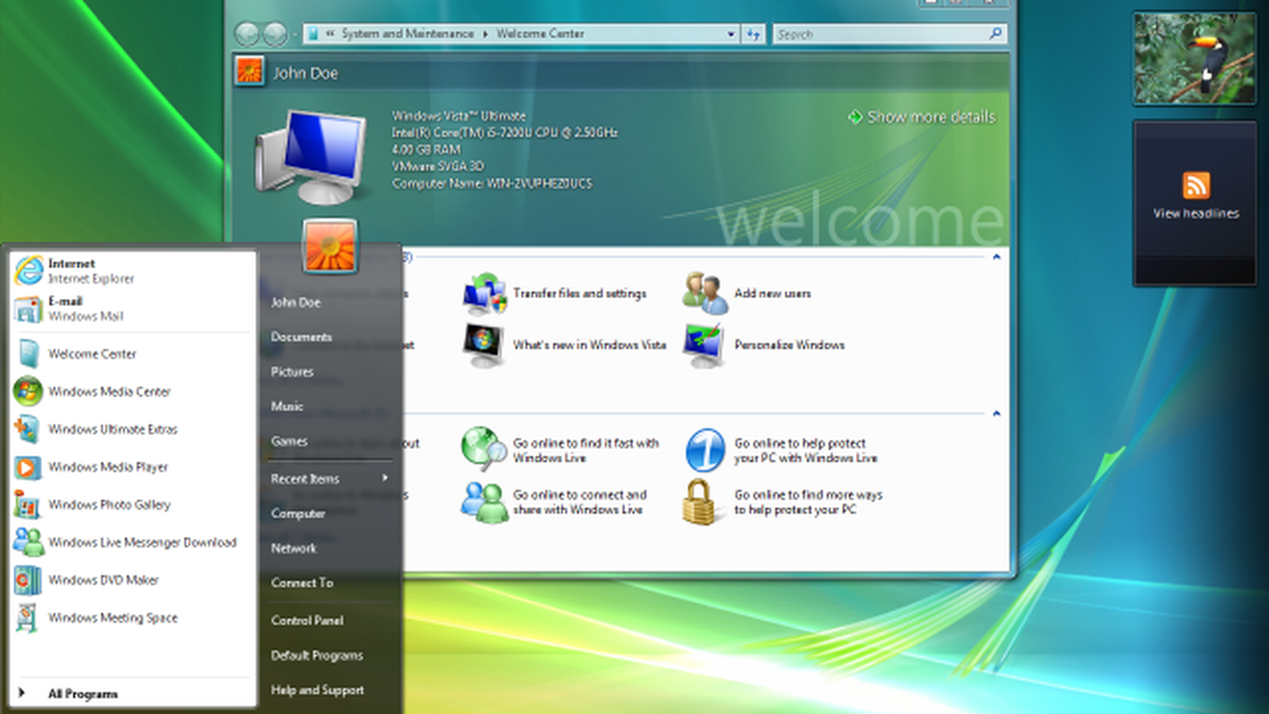The height and width of the screenshot is (714, 1269).
Task: Collapse the Get started section arrow
Action: (x=996, y=257)
